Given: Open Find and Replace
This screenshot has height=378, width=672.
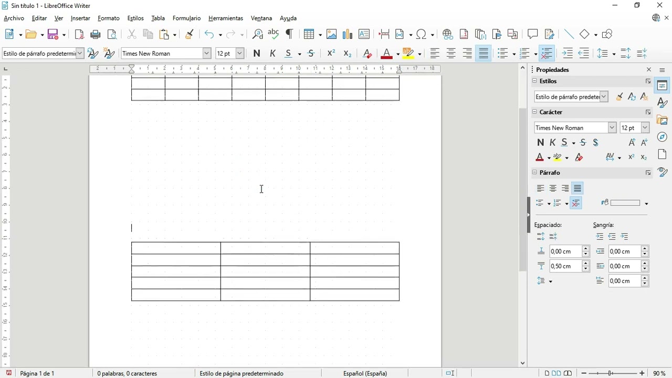Looking at the screenshot, I should [257, 34].
